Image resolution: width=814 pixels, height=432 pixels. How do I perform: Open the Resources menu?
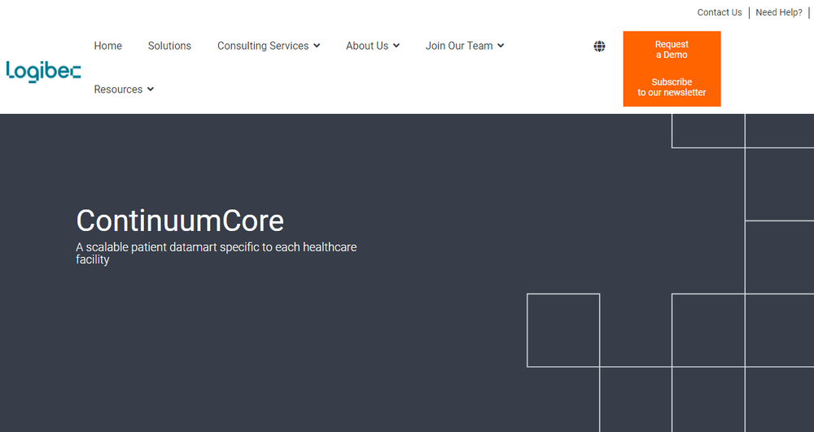pos(118,89)
